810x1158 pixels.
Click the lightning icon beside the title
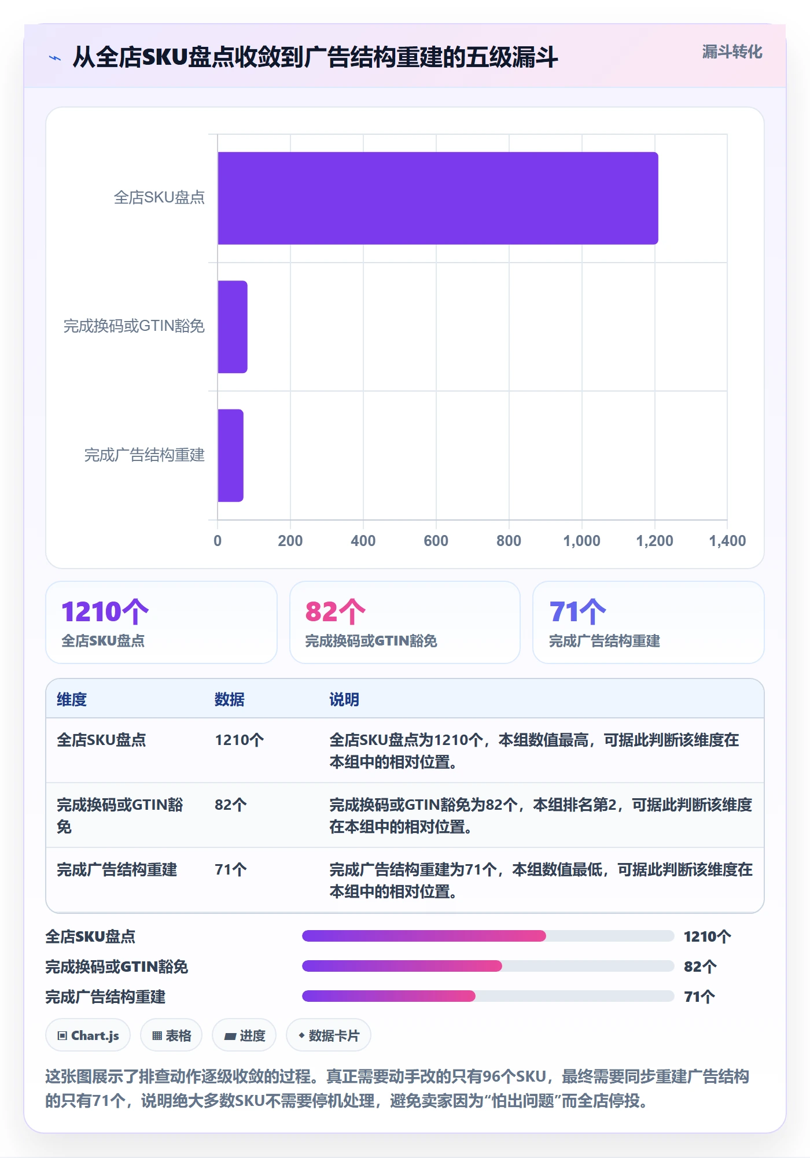(x=55, y=58)
